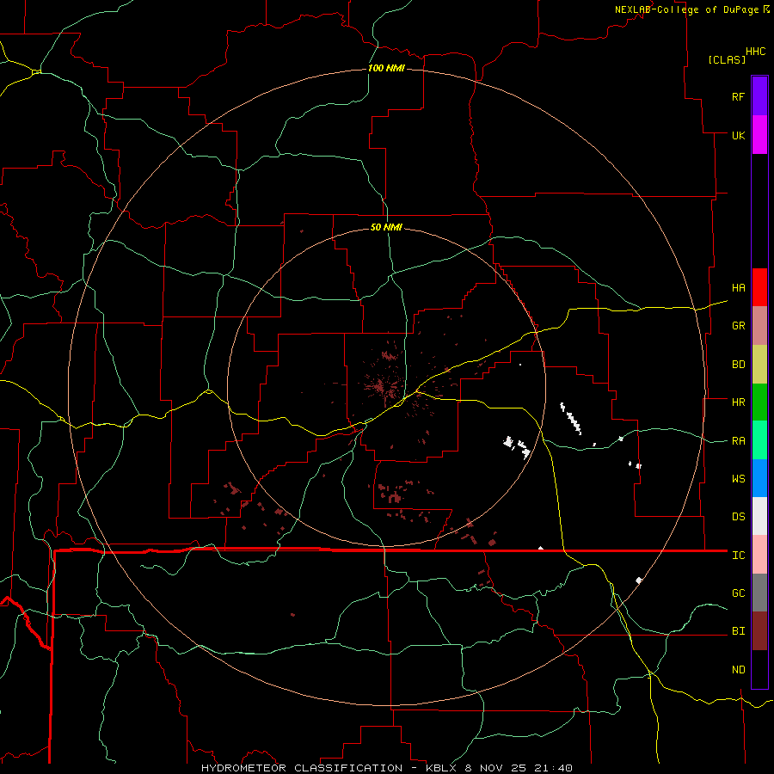
Task: Click the "NEXLAB-College of DuPage" text
Action: [686, 9]
